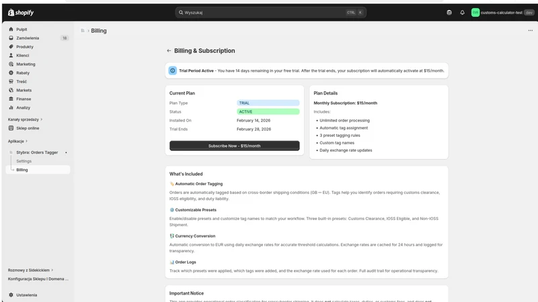Viewport: 538px width, 302px height.
Task: Expand Kanały sprzedaży
Action: pyautogui.click(x=25, y=119)
